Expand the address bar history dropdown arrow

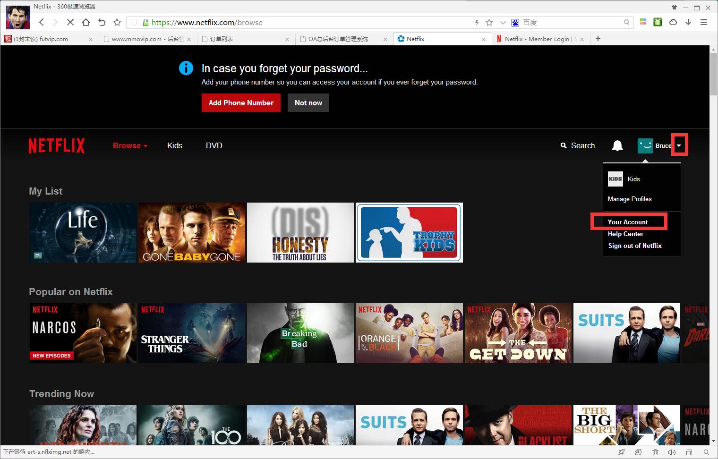point(503,22)
